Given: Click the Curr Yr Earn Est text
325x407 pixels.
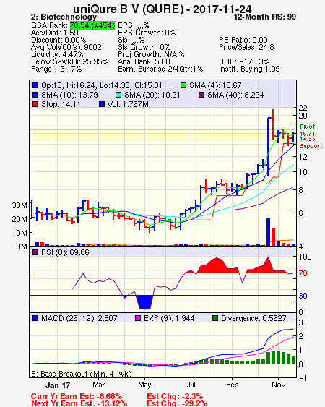Looking at the screenshot, I should tap(77, 396).
